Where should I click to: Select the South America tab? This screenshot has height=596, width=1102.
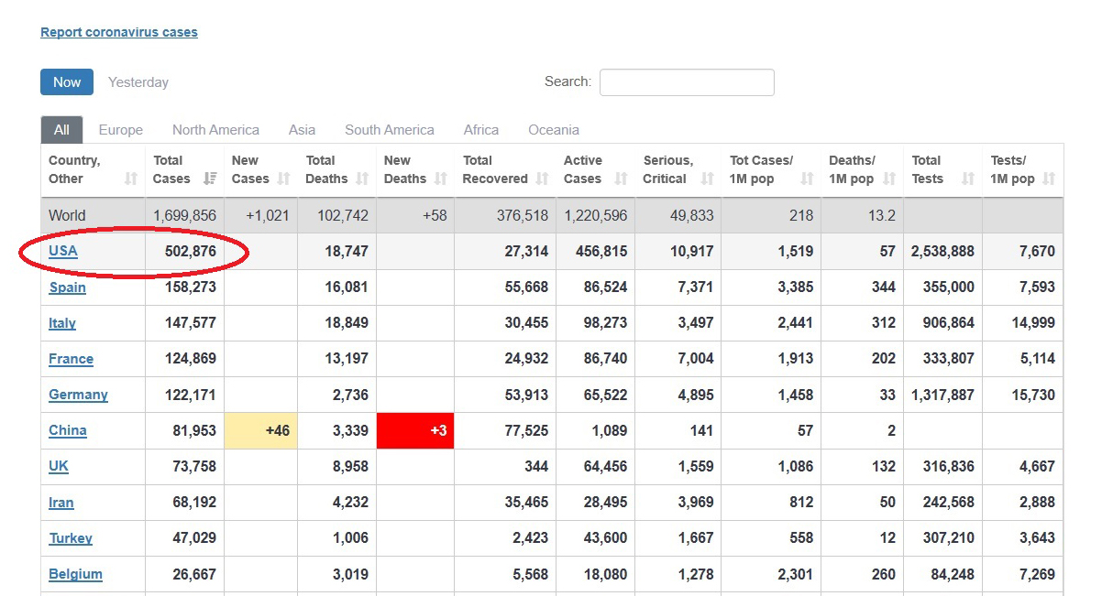tap(390, 130)
